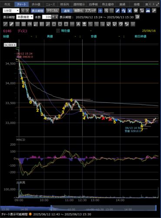Click the orange warning icon in footer
The height and width of the screenshot is (218, 161).
pos(30,214)
